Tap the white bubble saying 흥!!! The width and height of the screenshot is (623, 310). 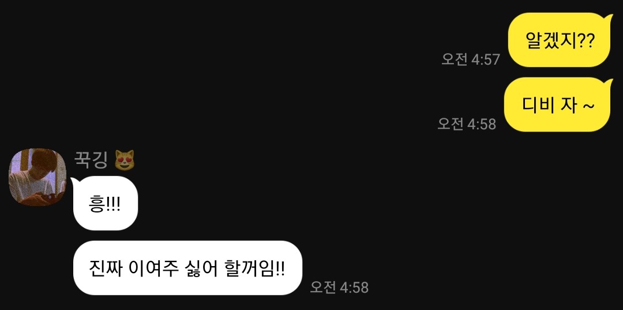pos(105,203)
